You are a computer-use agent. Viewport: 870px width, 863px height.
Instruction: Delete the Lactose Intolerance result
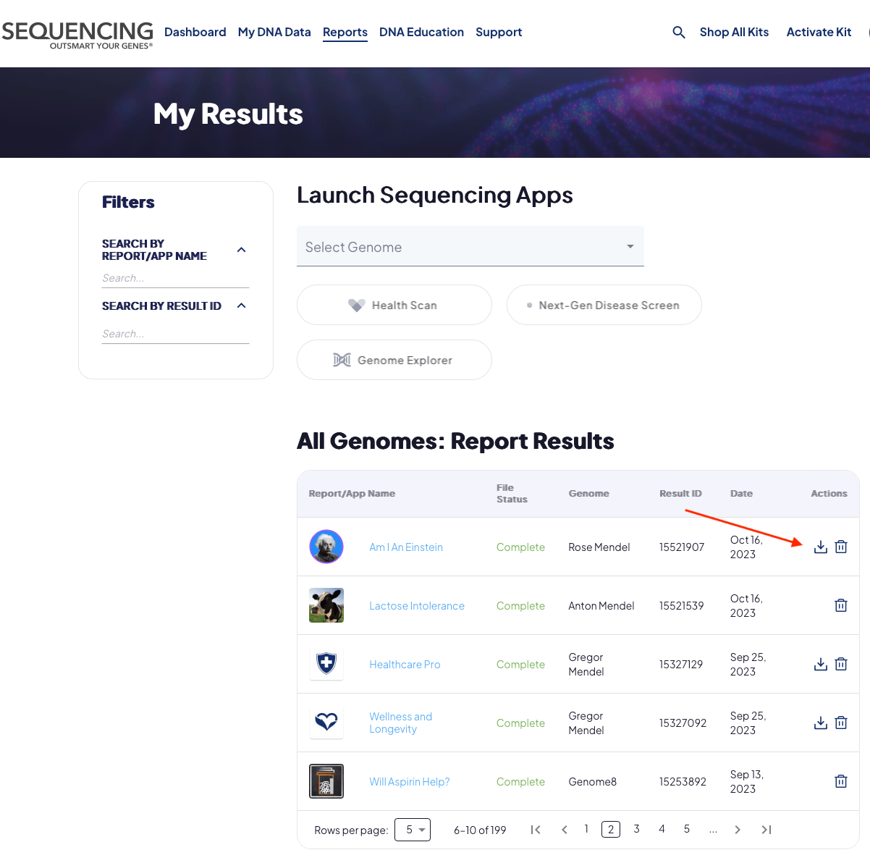pos(840,605)
